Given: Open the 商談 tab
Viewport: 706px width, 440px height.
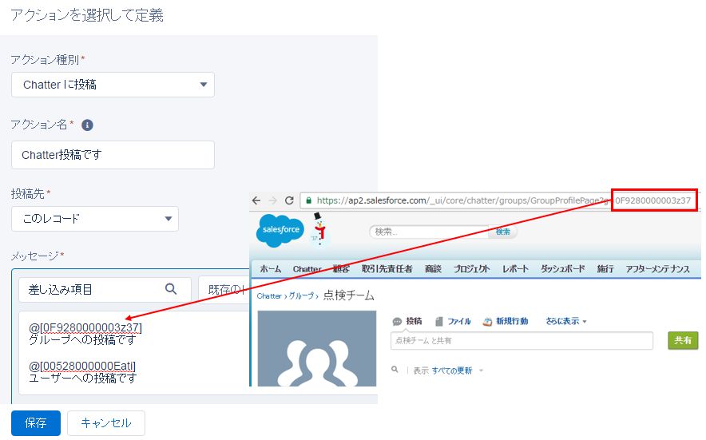Looking at the screenshot, I should pos(433,269).
